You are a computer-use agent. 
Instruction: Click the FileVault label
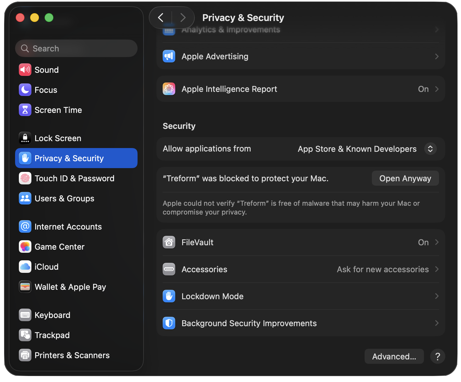coord(198,242)
